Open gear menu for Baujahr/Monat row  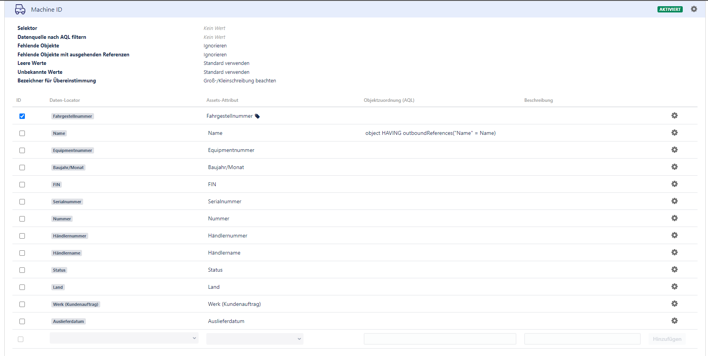coord(674,167)
